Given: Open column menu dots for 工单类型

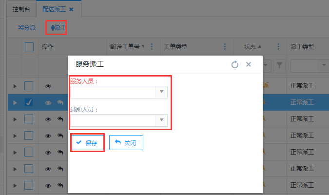Looking at the screenshot, I should (225, 47).
